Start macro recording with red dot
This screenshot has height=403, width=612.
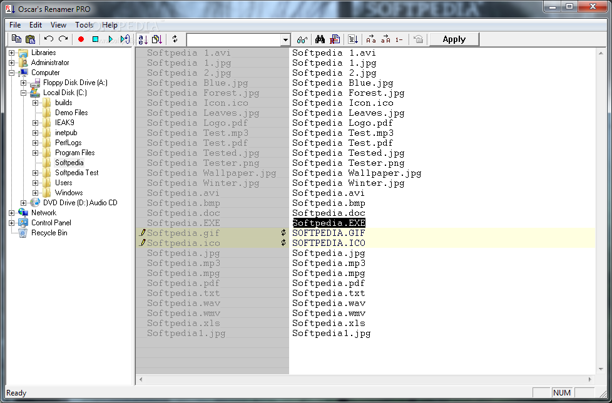81,39
